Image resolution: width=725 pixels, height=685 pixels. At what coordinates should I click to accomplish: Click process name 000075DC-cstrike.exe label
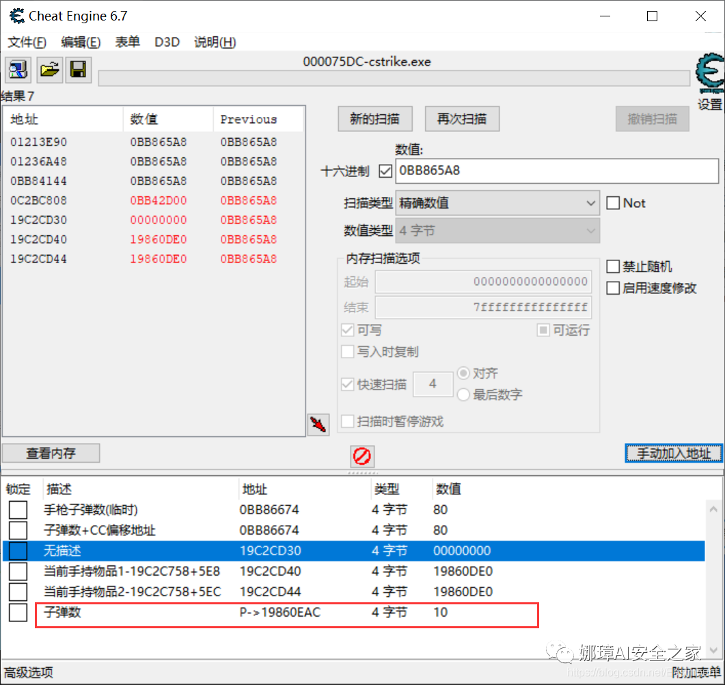point(367,62)
